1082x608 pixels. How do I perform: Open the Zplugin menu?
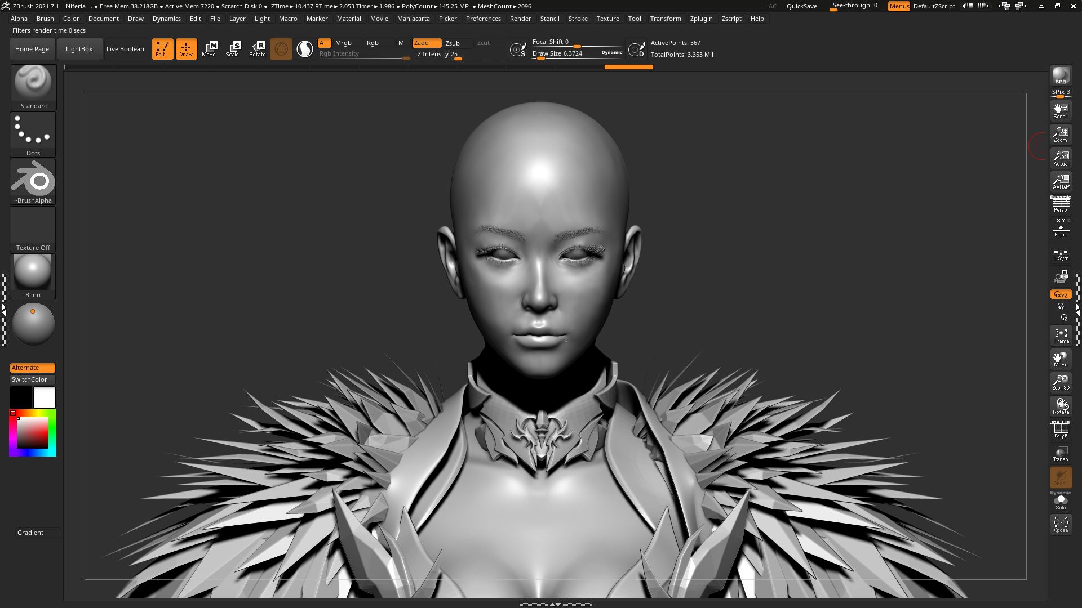tap(701, 19)
